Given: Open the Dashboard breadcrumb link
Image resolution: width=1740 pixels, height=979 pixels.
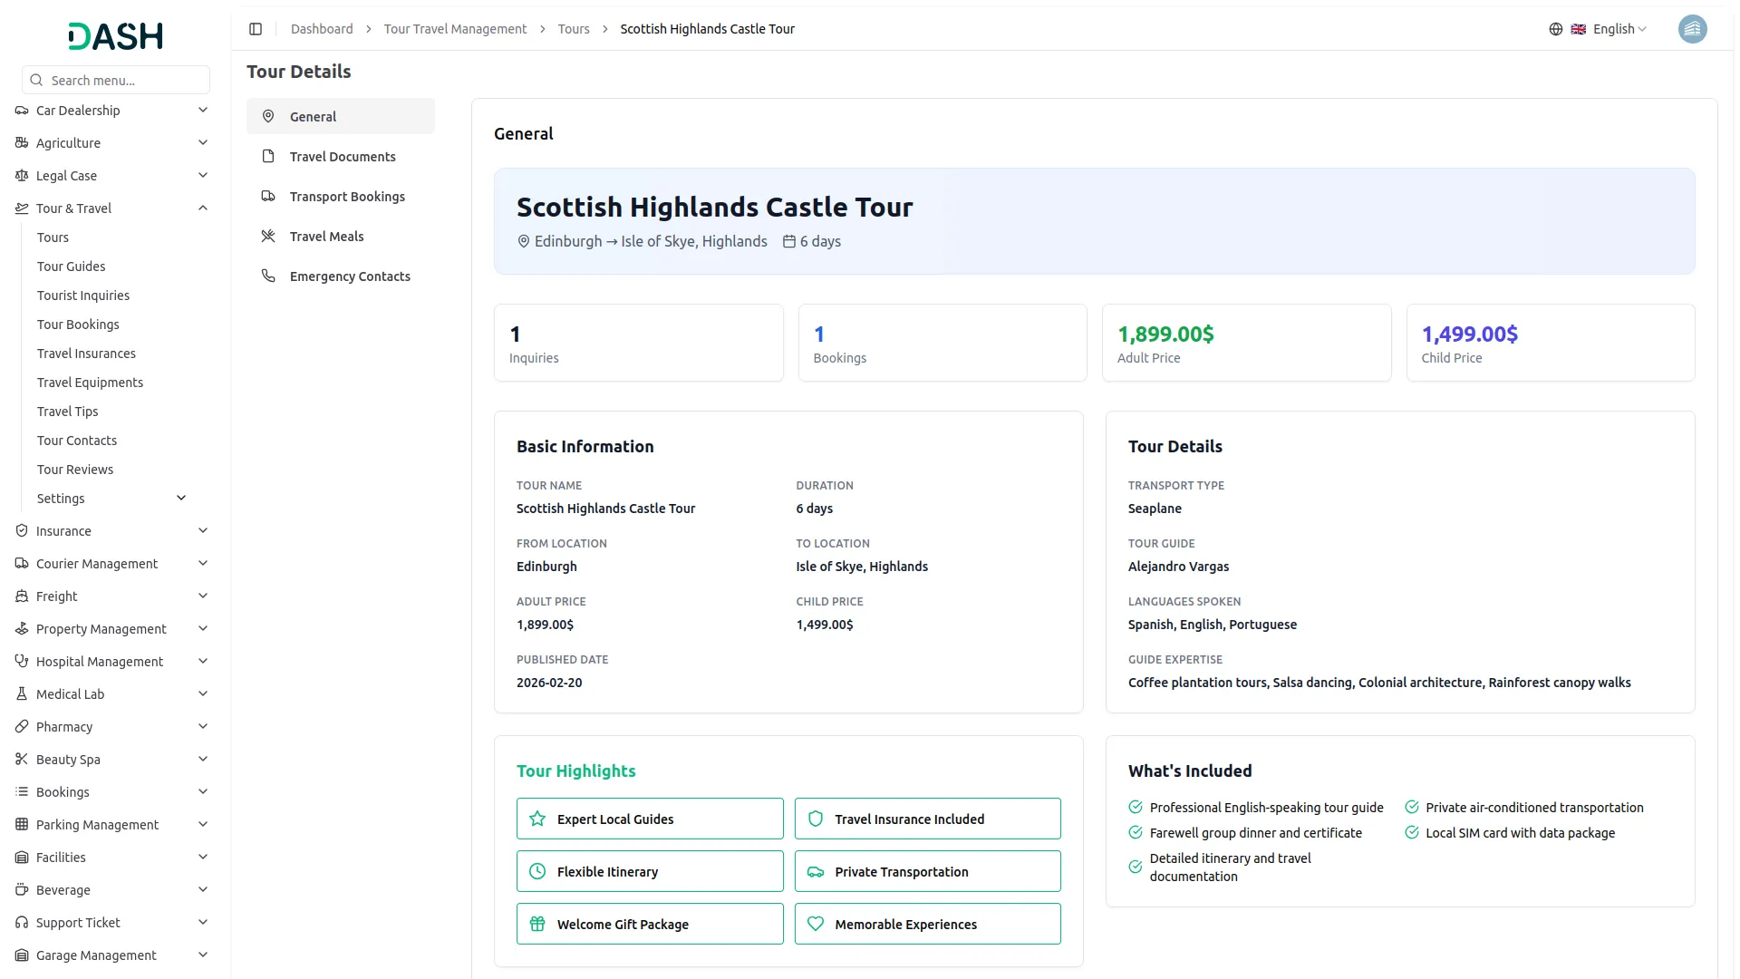Looking at the screenshot, I should pyautogui.click(x=322, y=29).
